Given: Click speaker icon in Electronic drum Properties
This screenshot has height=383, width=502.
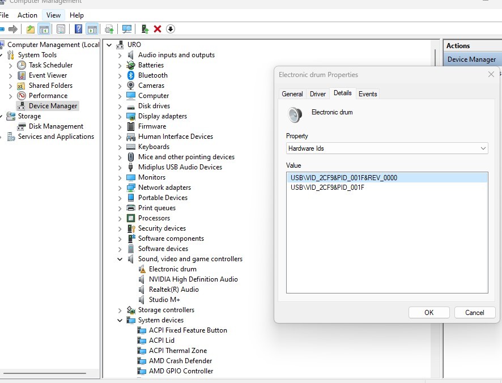Looking at the screenshot, I should point(295,115).
